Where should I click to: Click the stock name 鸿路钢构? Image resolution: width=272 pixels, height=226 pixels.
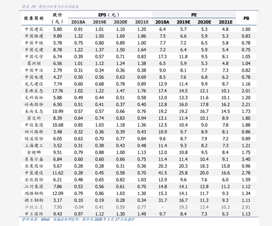coord(34,193)
